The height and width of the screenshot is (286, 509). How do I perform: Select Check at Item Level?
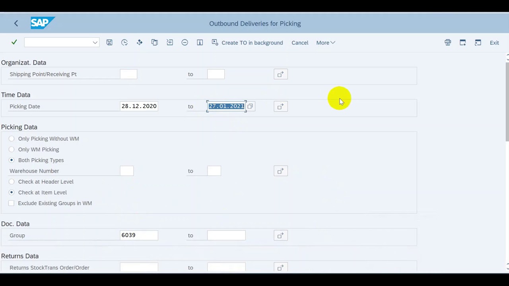[x=12, y=192]
